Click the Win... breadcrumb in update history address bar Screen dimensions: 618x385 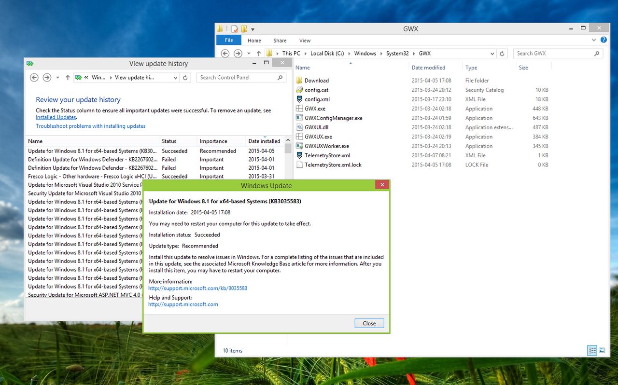[x=98, y=78]
